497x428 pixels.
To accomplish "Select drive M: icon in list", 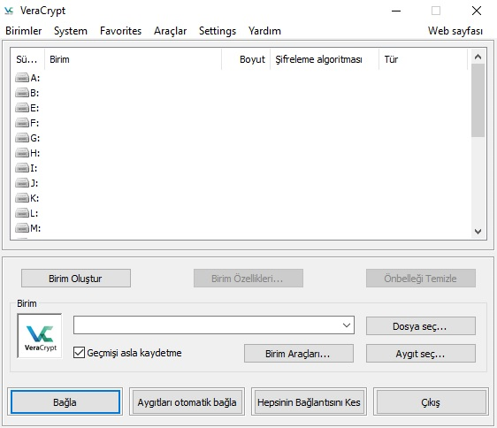I will click(22, 228).
